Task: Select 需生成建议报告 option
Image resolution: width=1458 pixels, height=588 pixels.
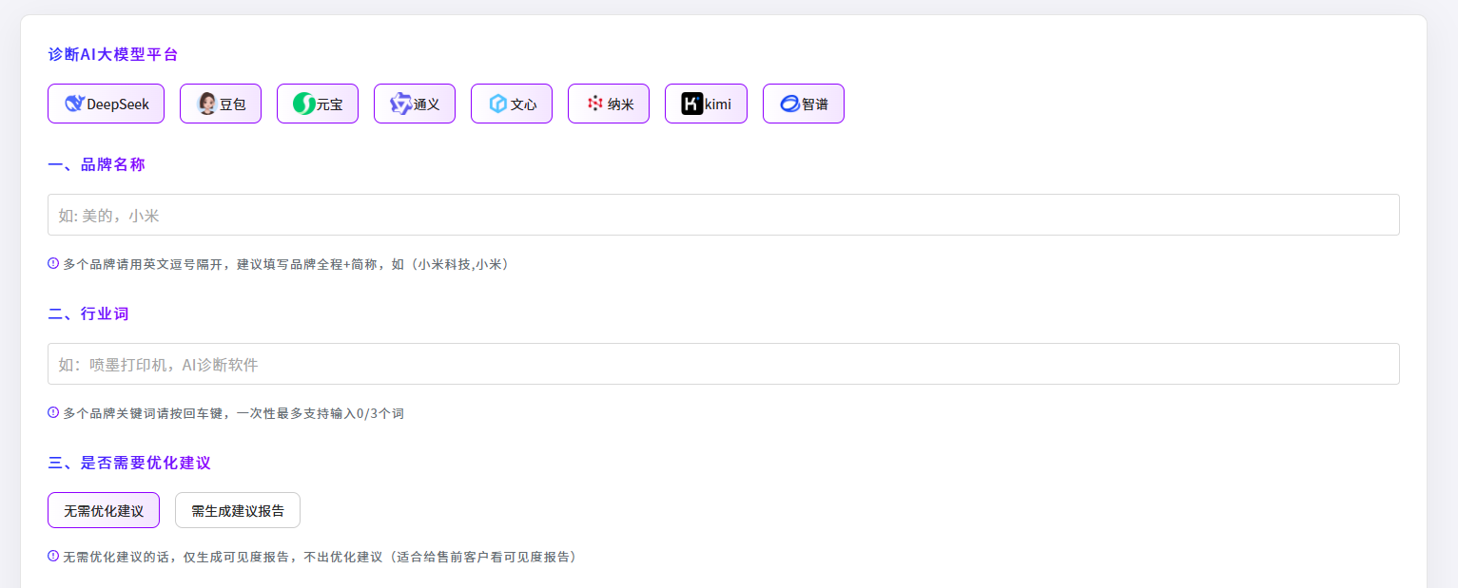Action: click(x=238, y=510)
